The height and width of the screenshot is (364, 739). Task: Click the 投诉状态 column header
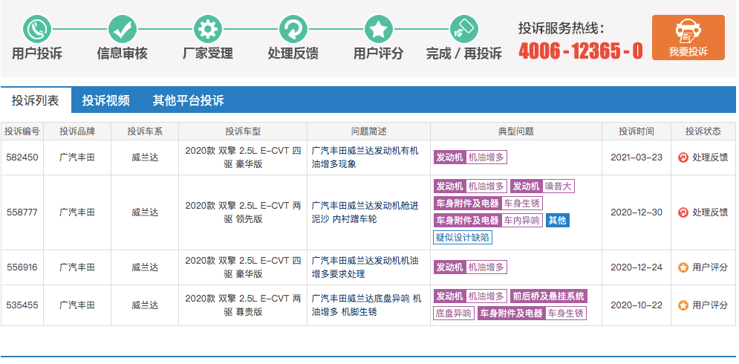pyautogui.click(x=703, y=131)
